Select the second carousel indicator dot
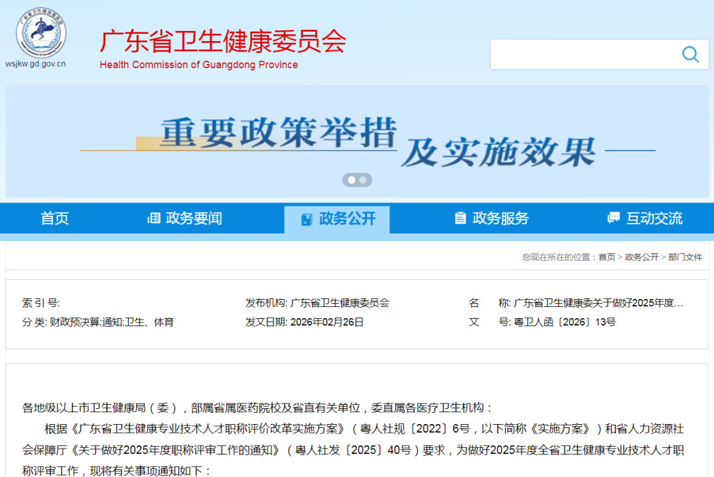The height and width of the screenshot is (477, 714). [362, 179]
